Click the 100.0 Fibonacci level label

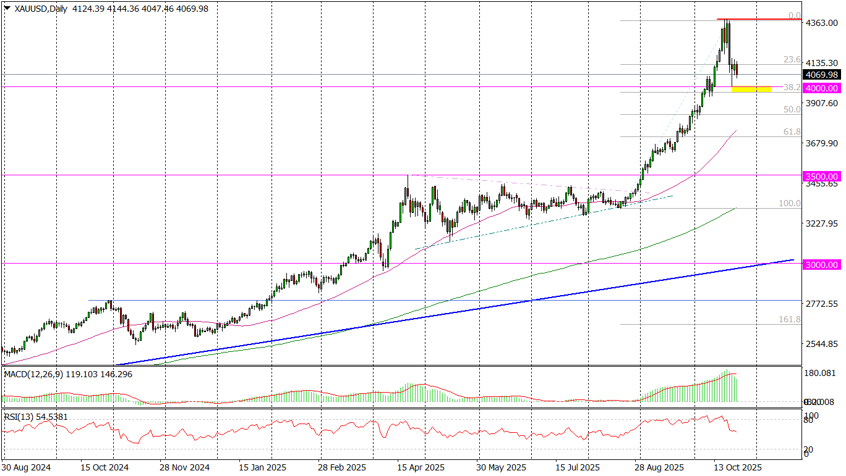tap(789, 203)
